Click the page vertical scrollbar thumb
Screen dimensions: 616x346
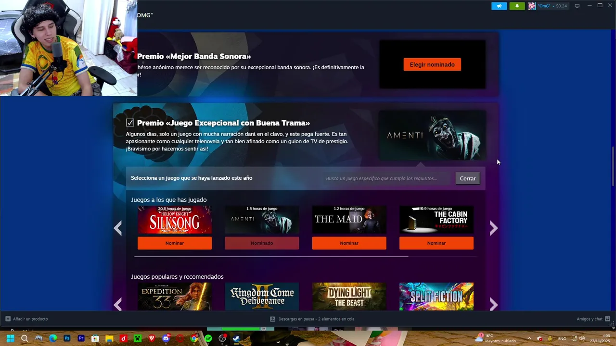click(x=613, y=167)
